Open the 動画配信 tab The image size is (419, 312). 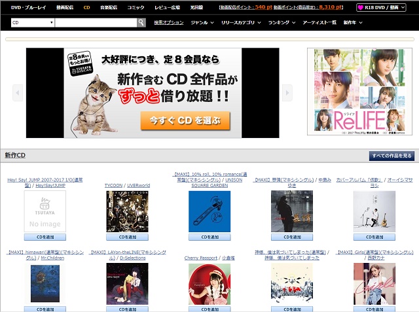pyautogui.click(x=65, y=7)
